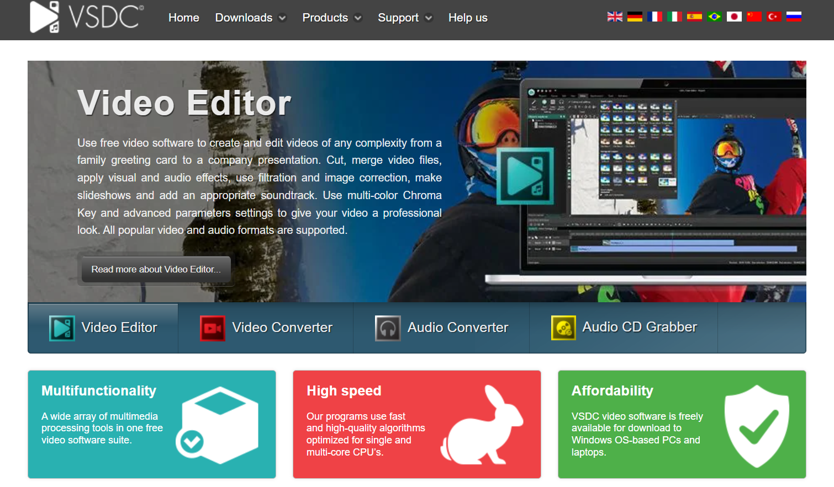Switch site language to Russian flag
834x487 pixels.
(x=794, y=17)
